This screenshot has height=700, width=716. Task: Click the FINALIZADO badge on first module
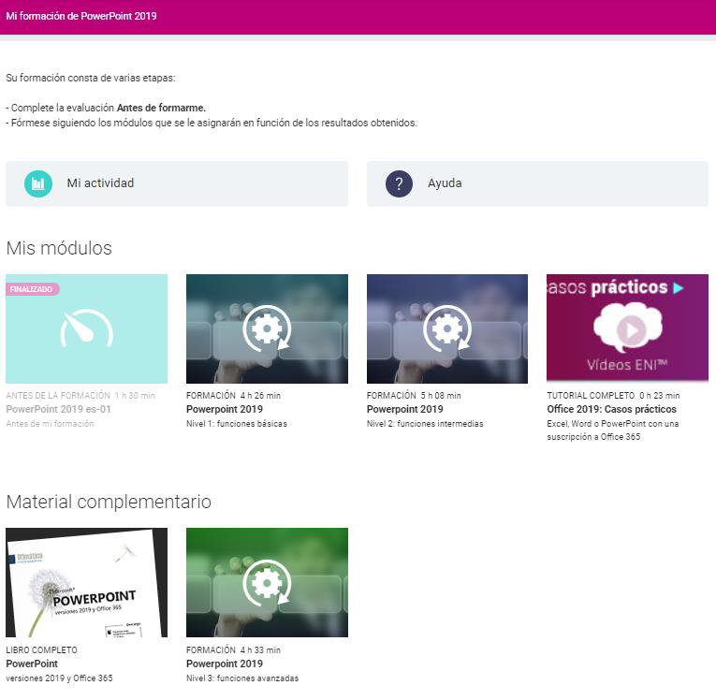coord(32,289)
